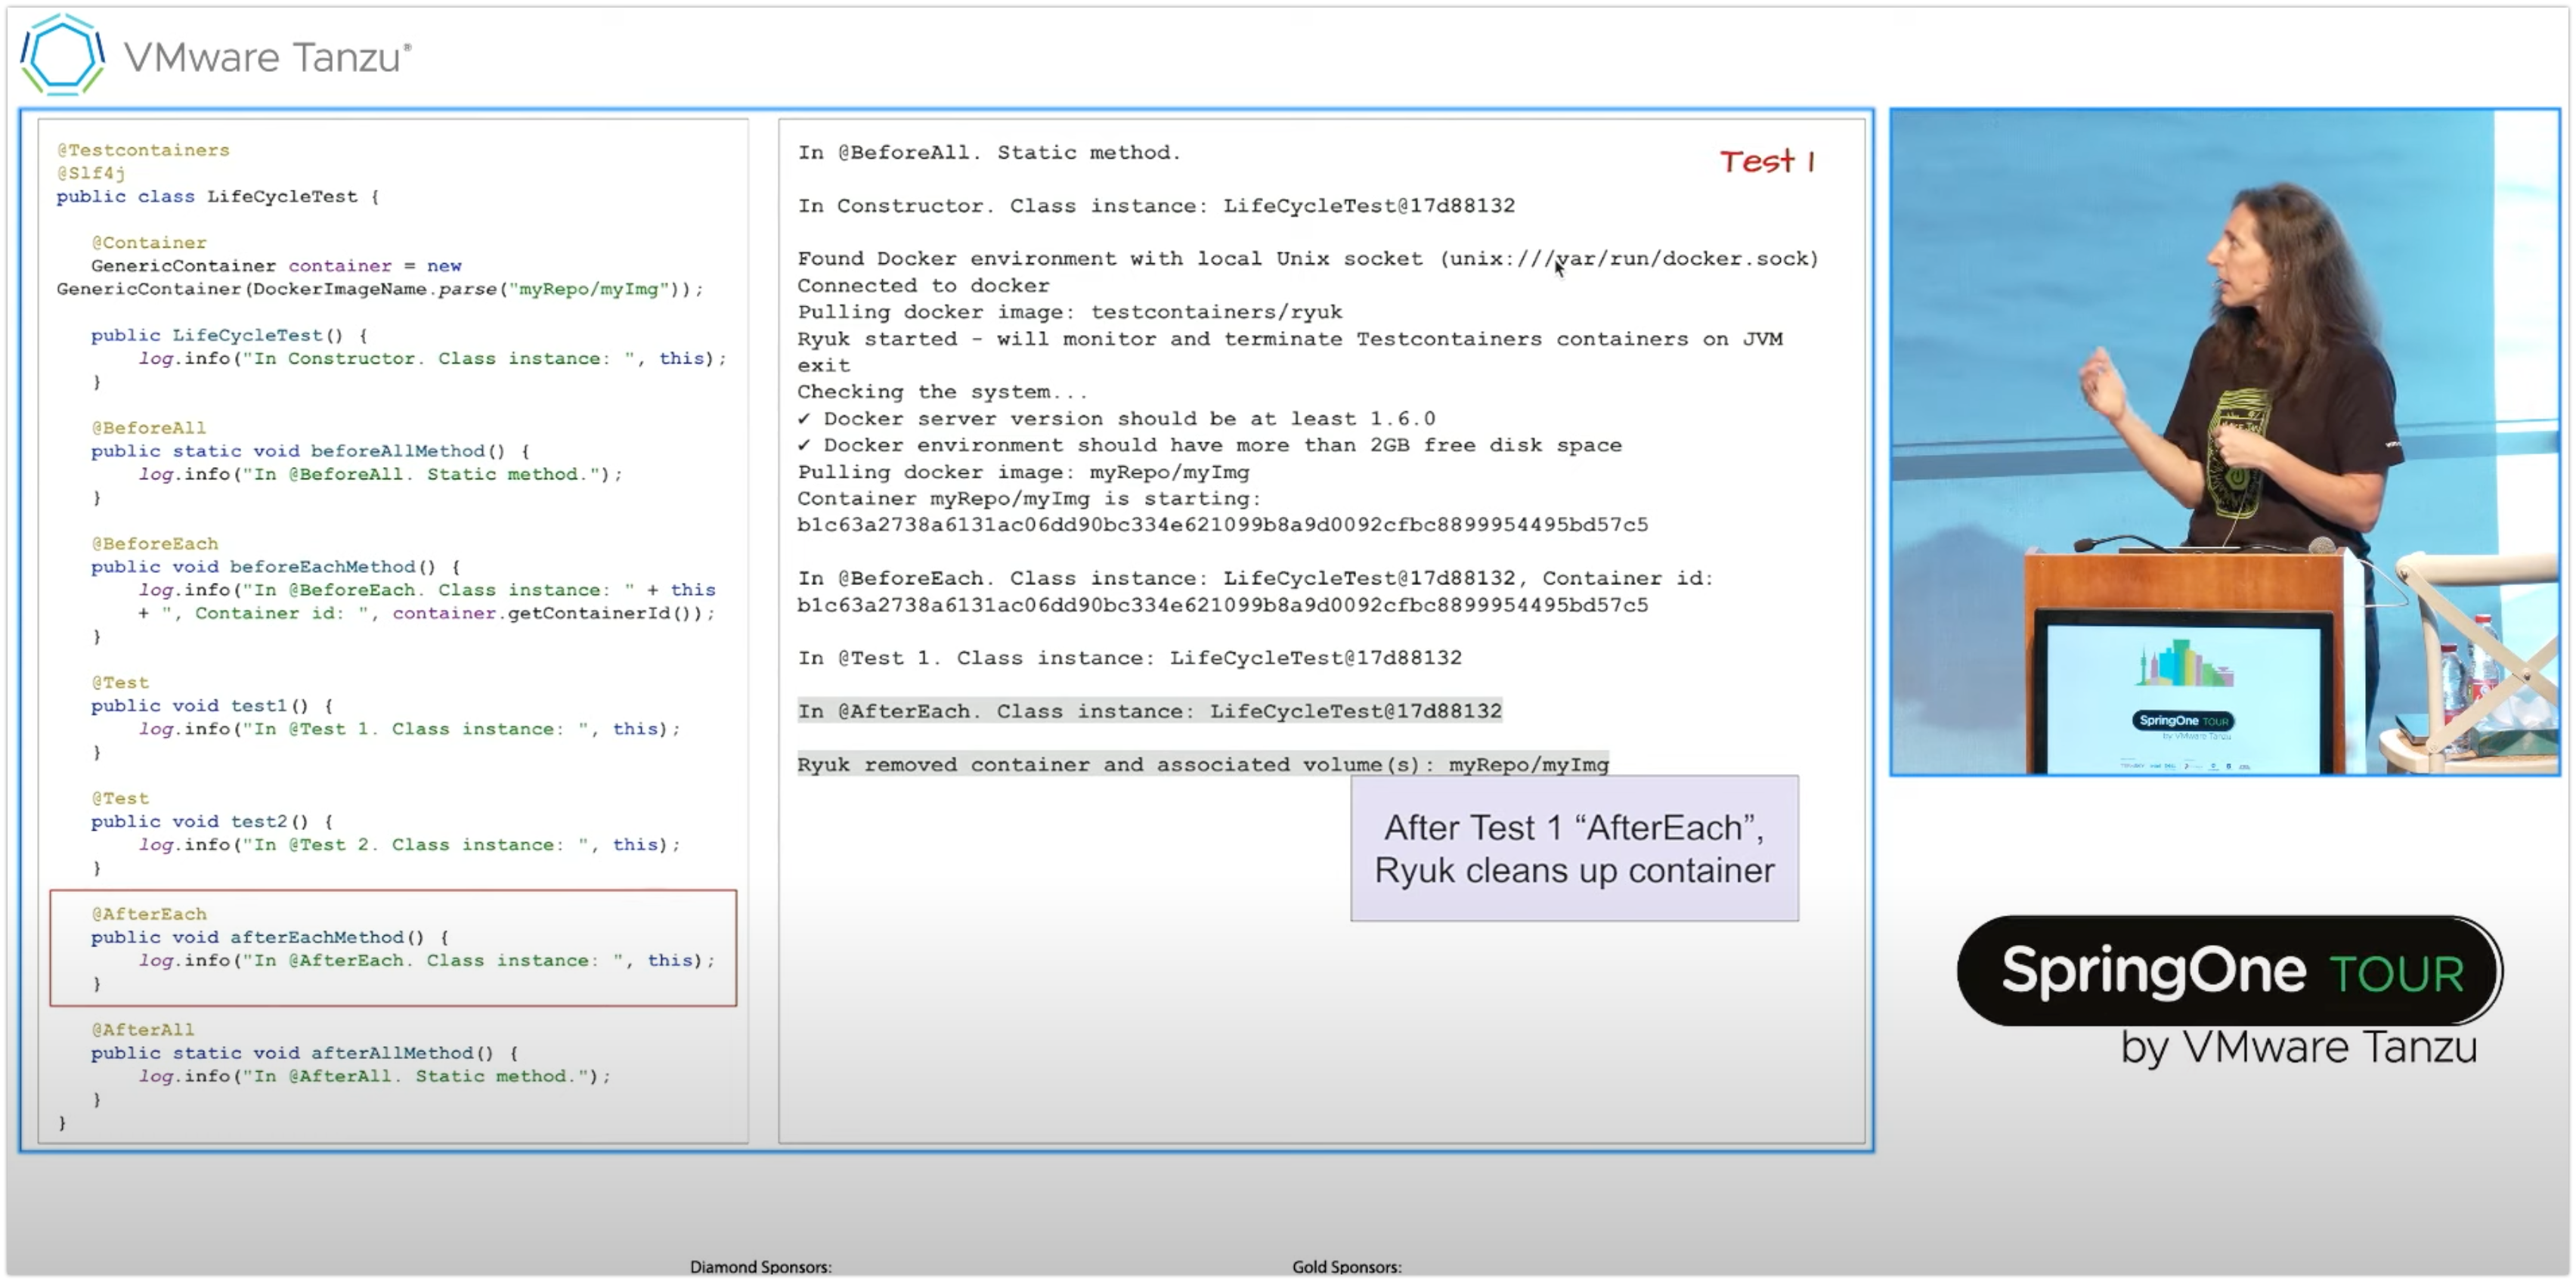Click the checkmark before Docker environment line

pos(804,445)
